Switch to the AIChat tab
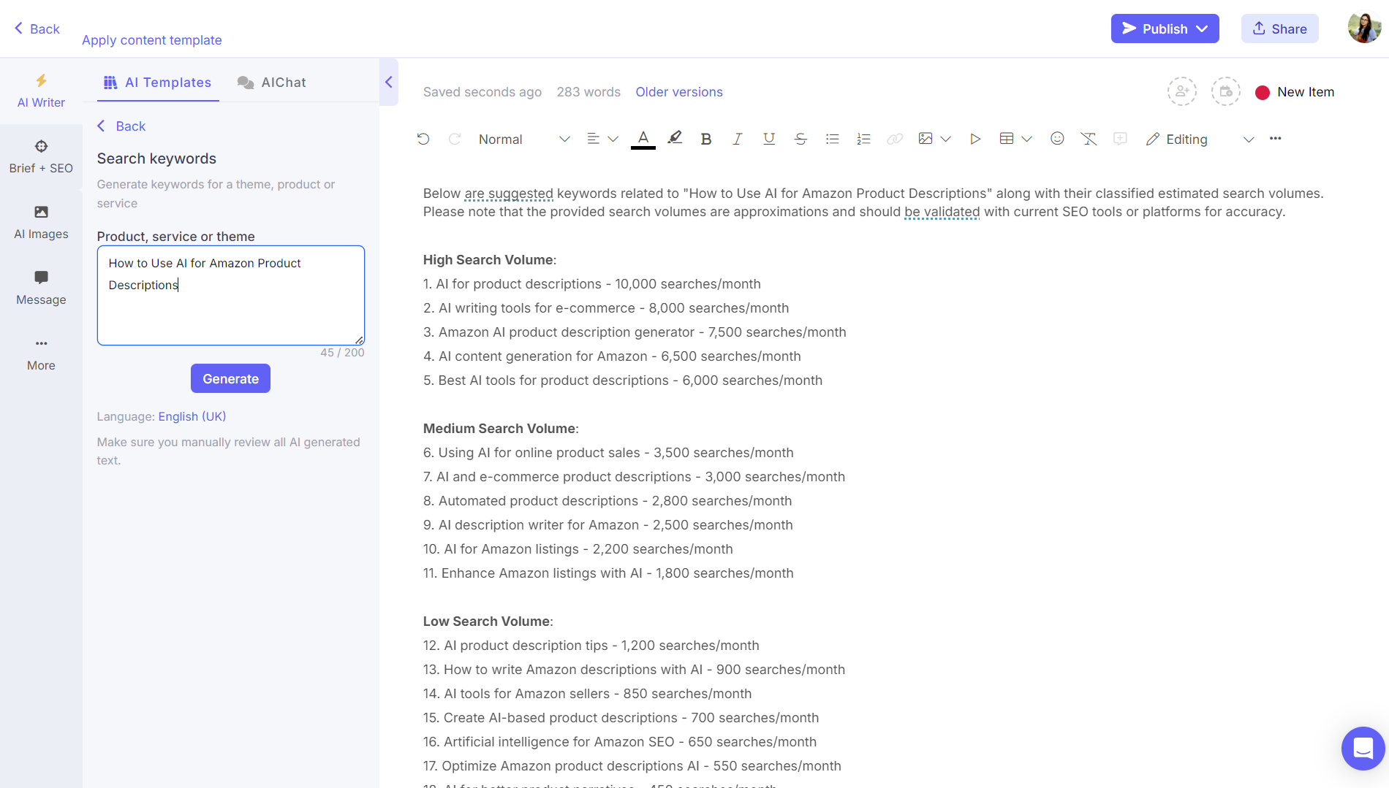The width and height of the screenshot is (1389, 788). click(x=272, y=83)
